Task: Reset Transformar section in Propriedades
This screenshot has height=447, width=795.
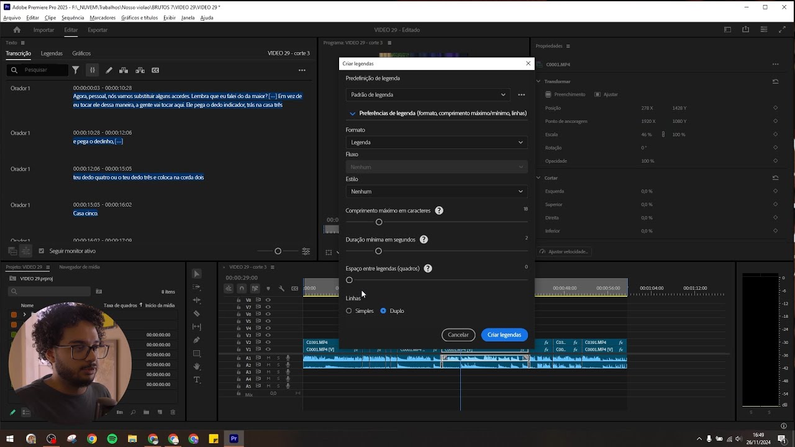Action: [x=775, y=81]
